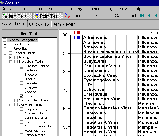Screen dimensions: 159x136
Task: Switch to the Item Viewer tab
Action: (x=64, y=24)
